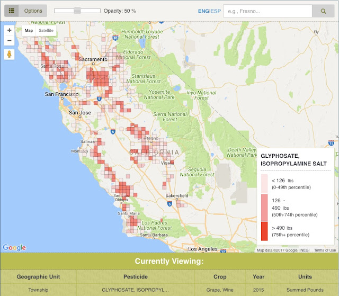This screenshot has height=296, width=339.
Task: Click the medium pink legend swatch
Action: point(264,208)
